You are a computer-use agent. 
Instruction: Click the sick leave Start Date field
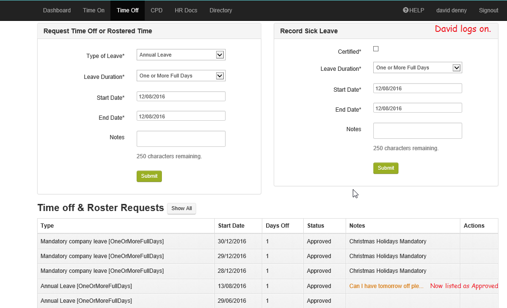418,88
